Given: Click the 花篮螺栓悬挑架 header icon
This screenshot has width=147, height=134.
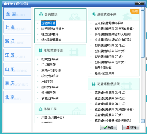Looking at the screenshot, I should (x=93, y=84).
